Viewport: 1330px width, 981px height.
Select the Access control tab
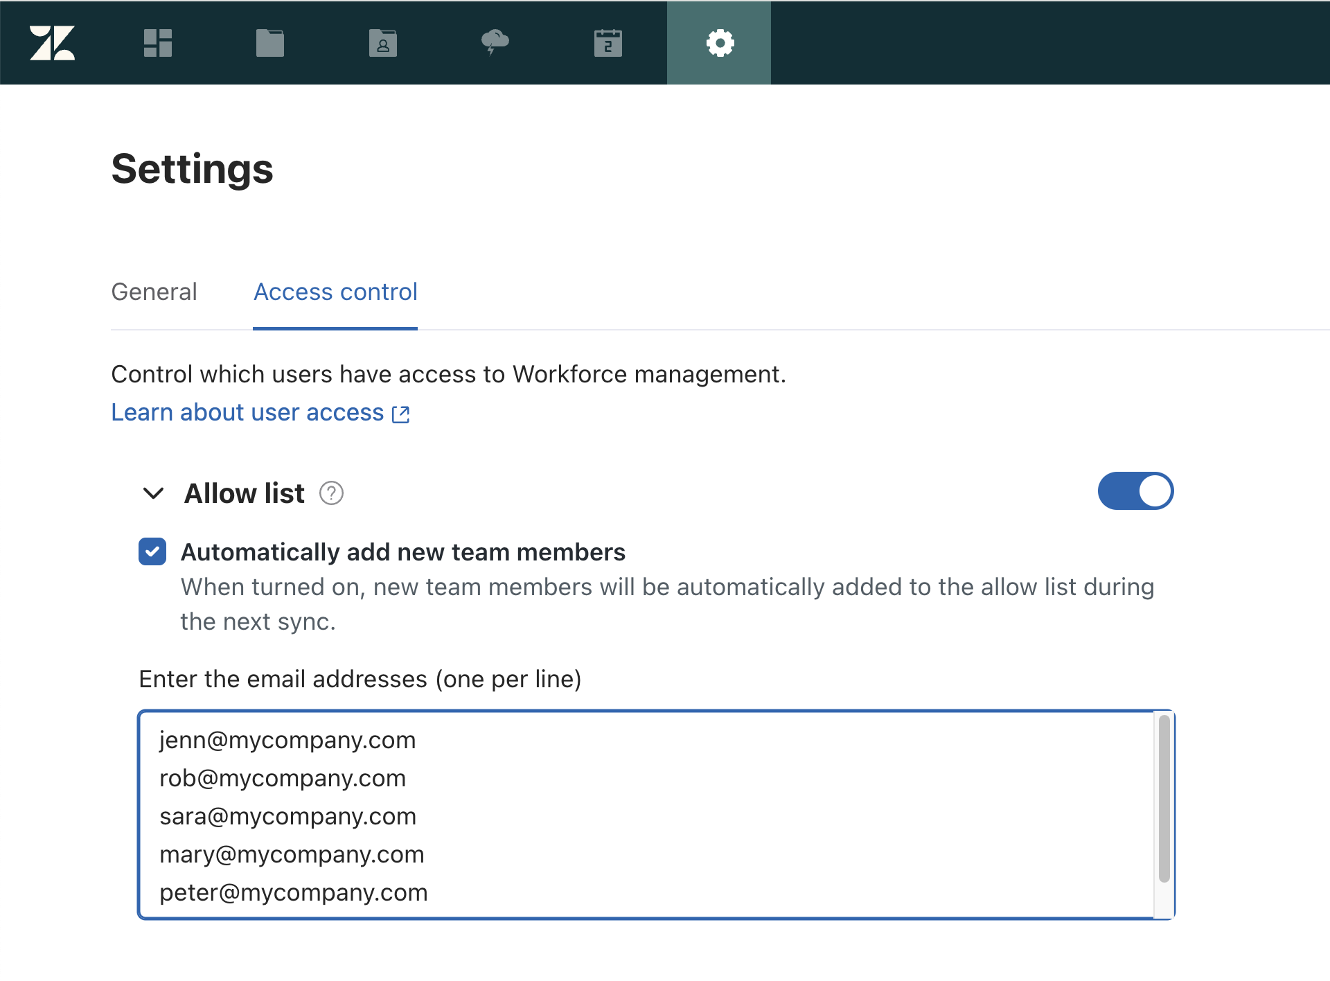coord(335,292)
